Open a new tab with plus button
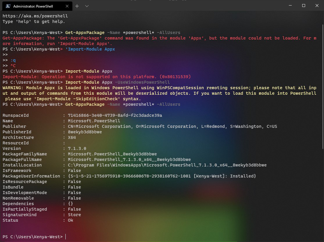Image resolution: width=324 pixels, height=242 pixels. pos(77,6)
